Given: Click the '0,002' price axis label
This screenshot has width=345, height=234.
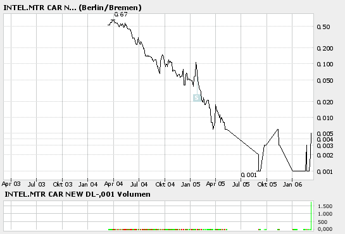Looking at the screenshot, I should 325,156.
